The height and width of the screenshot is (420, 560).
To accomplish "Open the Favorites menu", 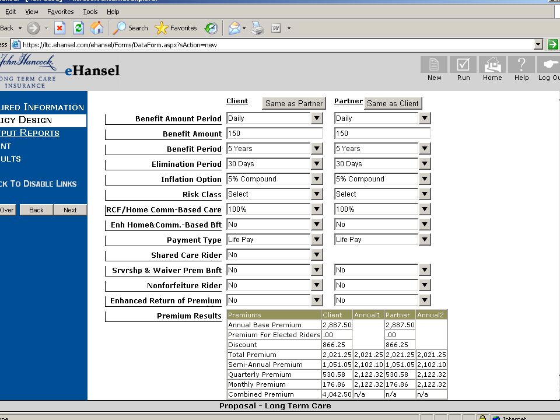I will point(60,12).
